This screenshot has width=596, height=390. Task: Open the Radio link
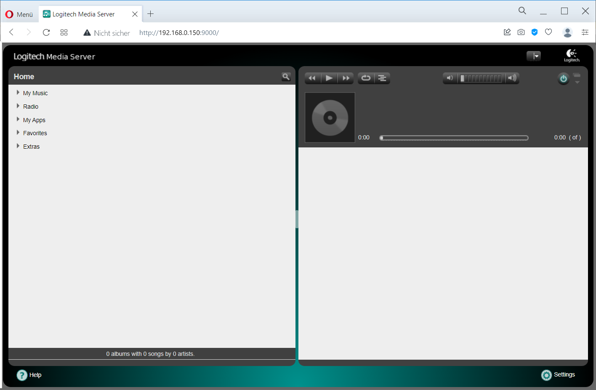click(x=31, y=107)
